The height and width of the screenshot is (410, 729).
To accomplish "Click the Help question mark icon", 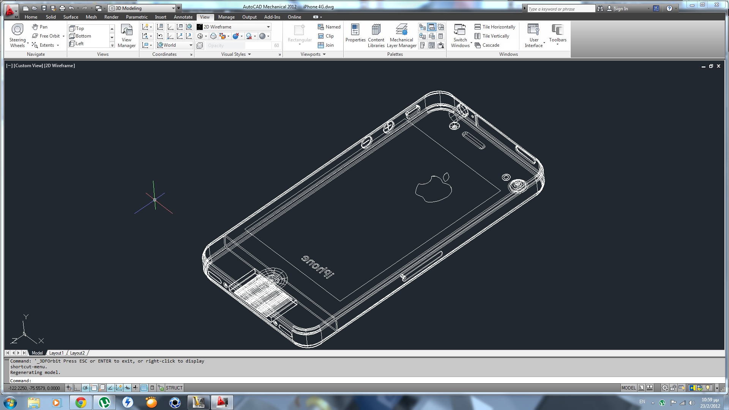I will (x=669, y=8).
